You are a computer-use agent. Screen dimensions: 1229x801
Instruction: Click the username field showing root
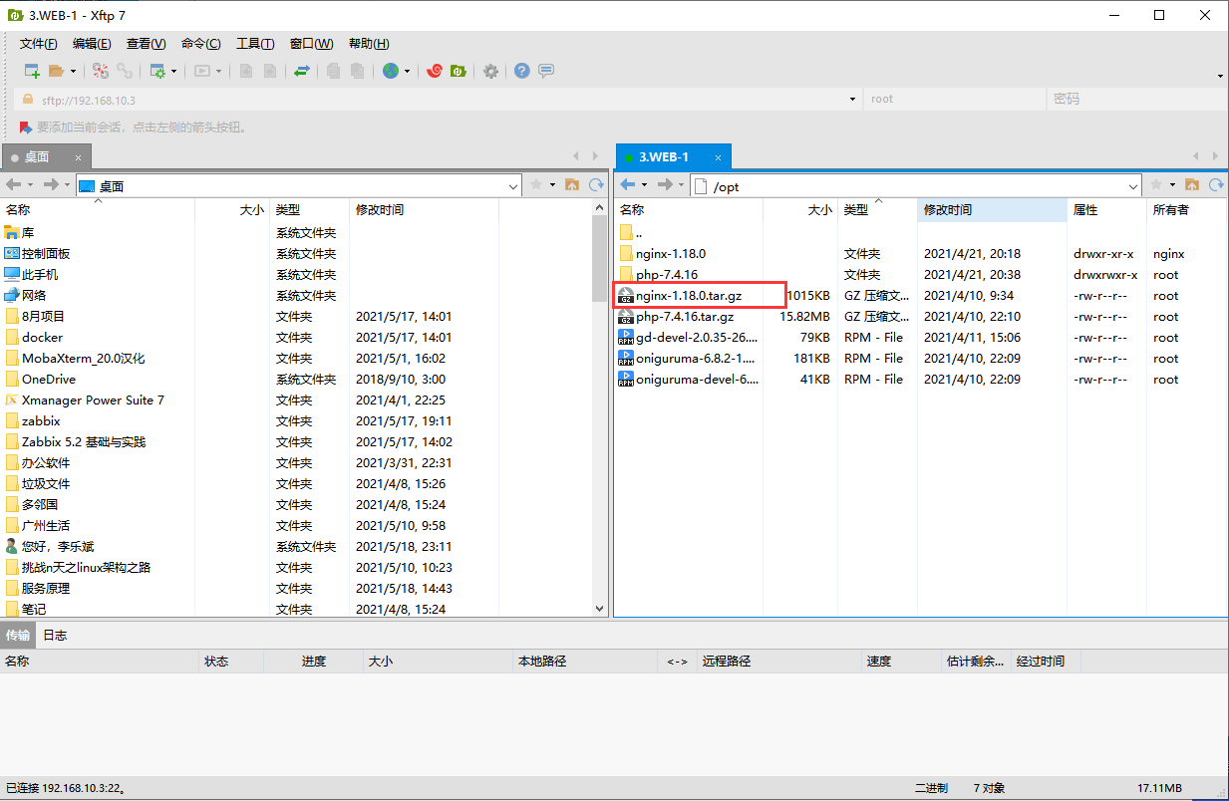click(954, 100)
